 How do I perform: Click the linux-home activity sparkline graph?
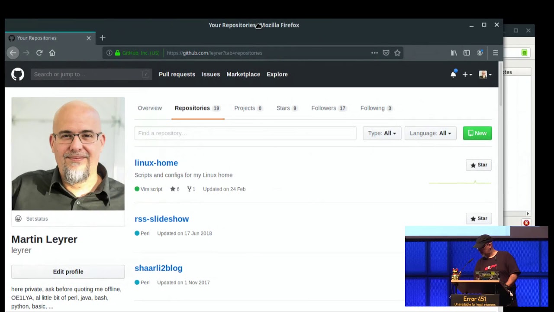click(x=460, y=182)
